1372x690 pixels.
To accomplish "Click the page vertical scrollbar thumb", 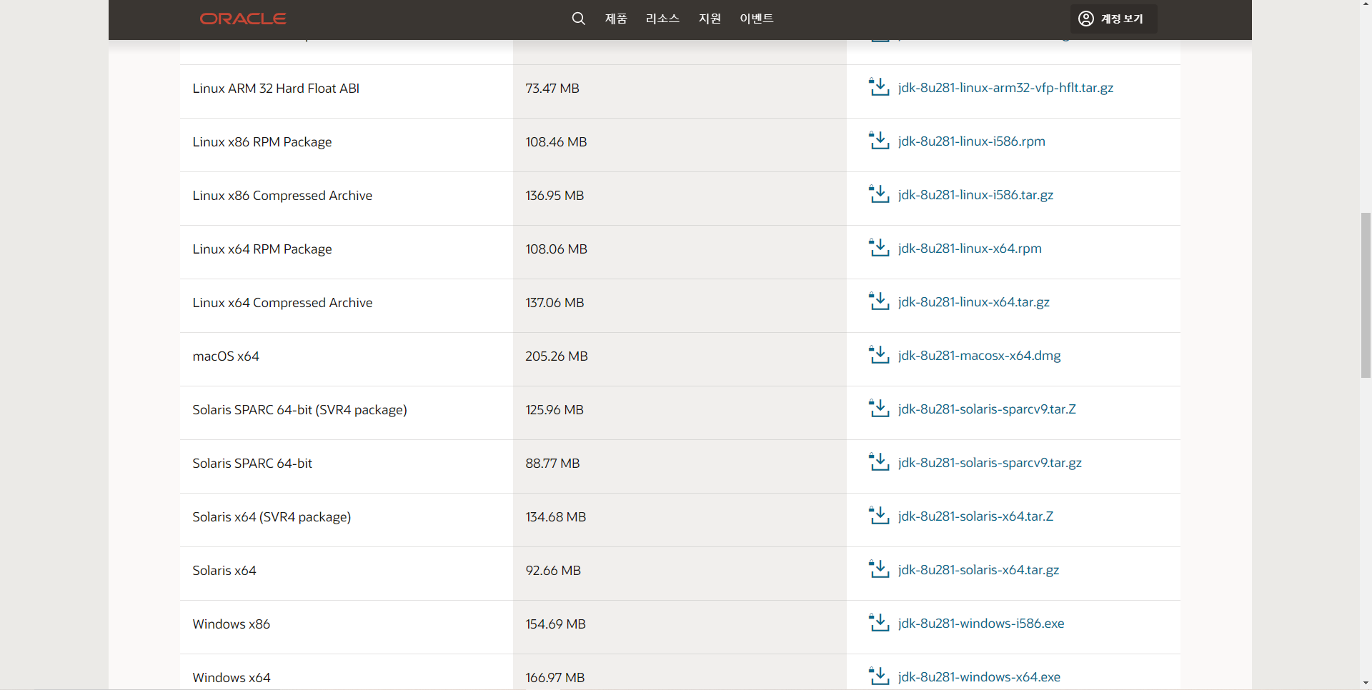I will click(x=1366, y=295).
